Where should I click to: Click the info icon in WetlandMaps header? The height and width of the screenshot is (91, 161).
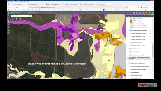point(152,13)
